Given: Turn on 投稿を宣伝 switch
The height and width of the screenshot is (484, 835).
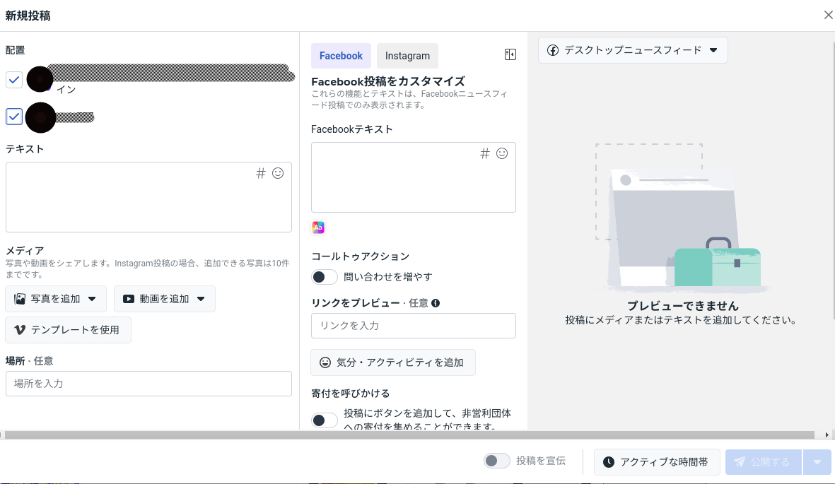Looking at the screenshot, I should coord(496,461).
